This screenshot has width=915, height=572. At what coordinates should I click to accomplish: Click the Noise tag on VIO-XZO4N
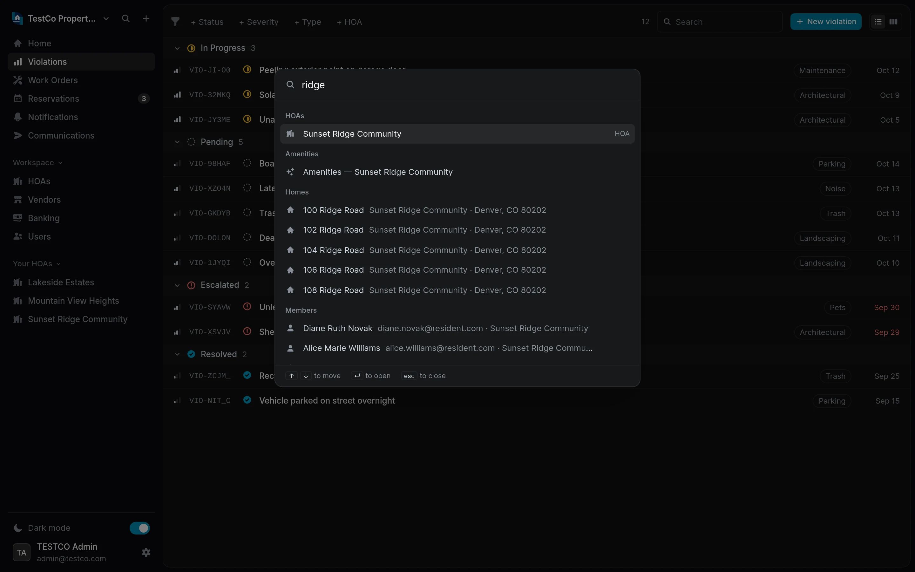[x=835, y=188]
